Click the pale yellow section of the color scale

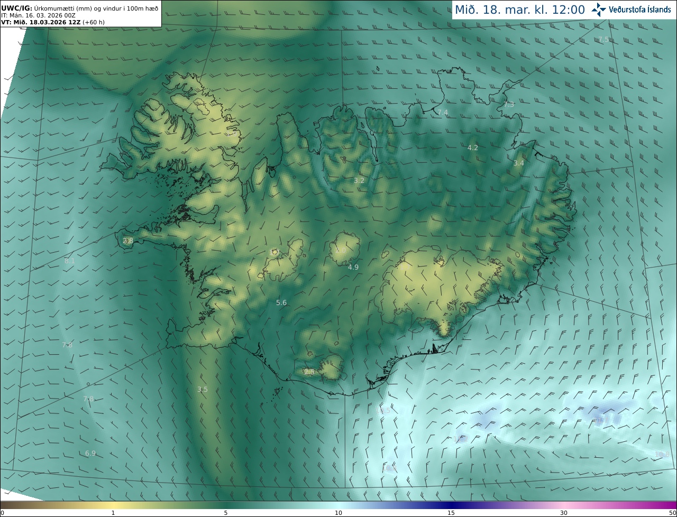tap(114, 505)
